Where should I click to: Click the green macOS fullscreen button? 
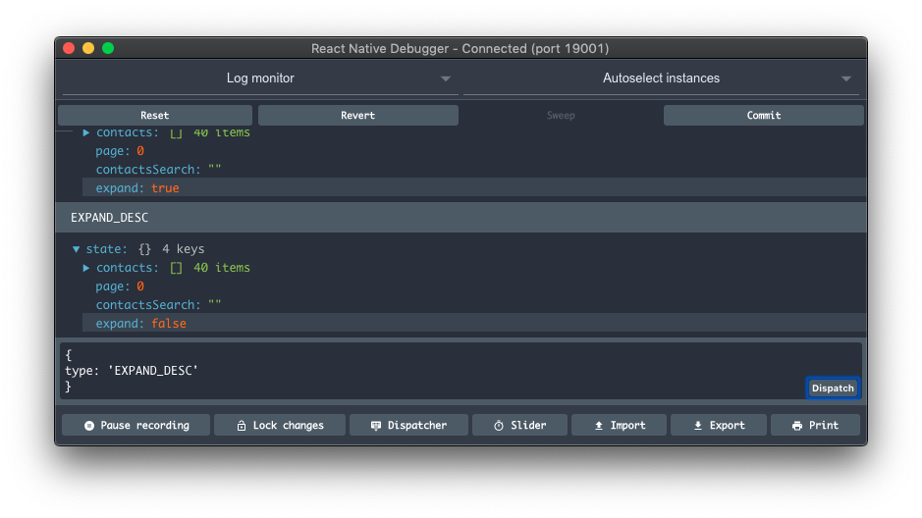pos(108,48)
